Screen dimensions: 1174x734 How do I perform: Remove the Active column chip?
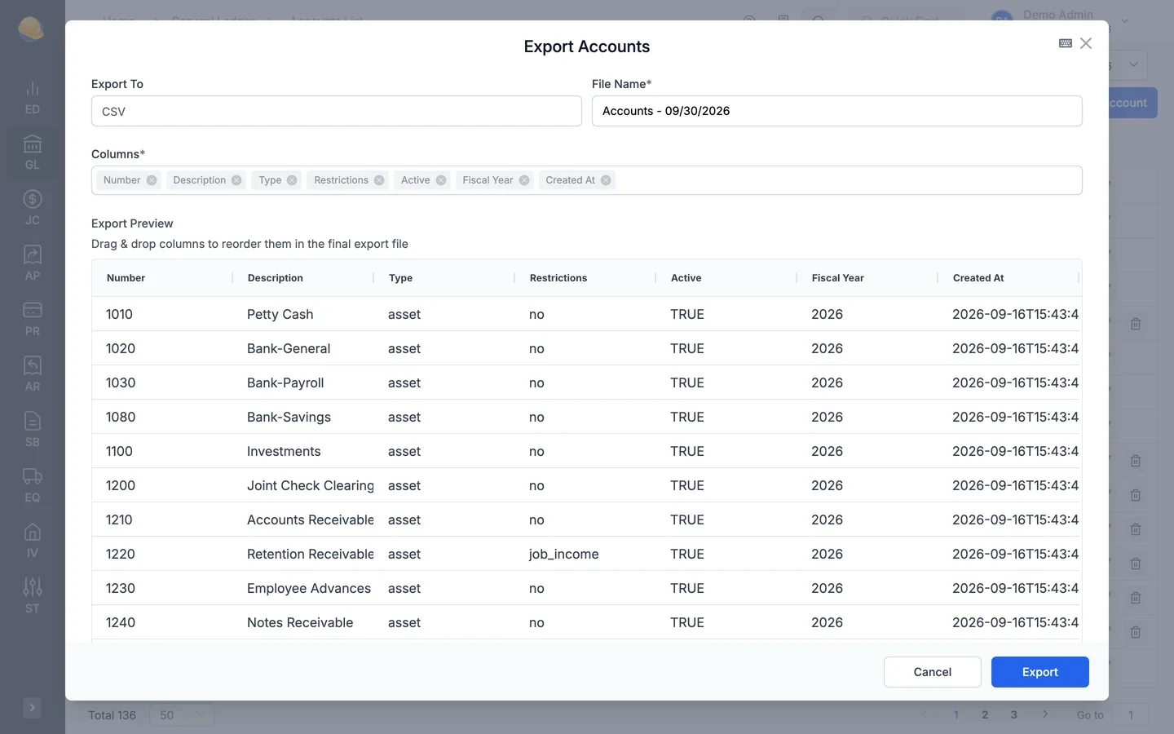pyautogui.click(x=441, y=180)
